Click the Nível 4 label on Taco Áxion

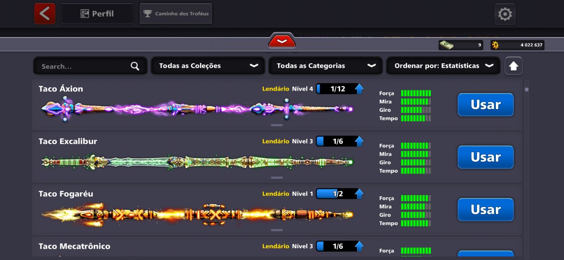tap(302, 89)
